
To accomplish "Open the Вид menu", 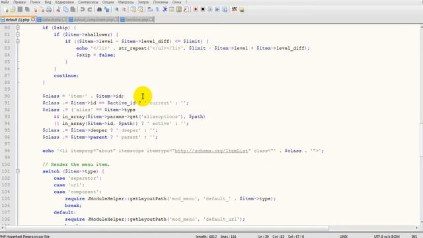I will 48,2.
